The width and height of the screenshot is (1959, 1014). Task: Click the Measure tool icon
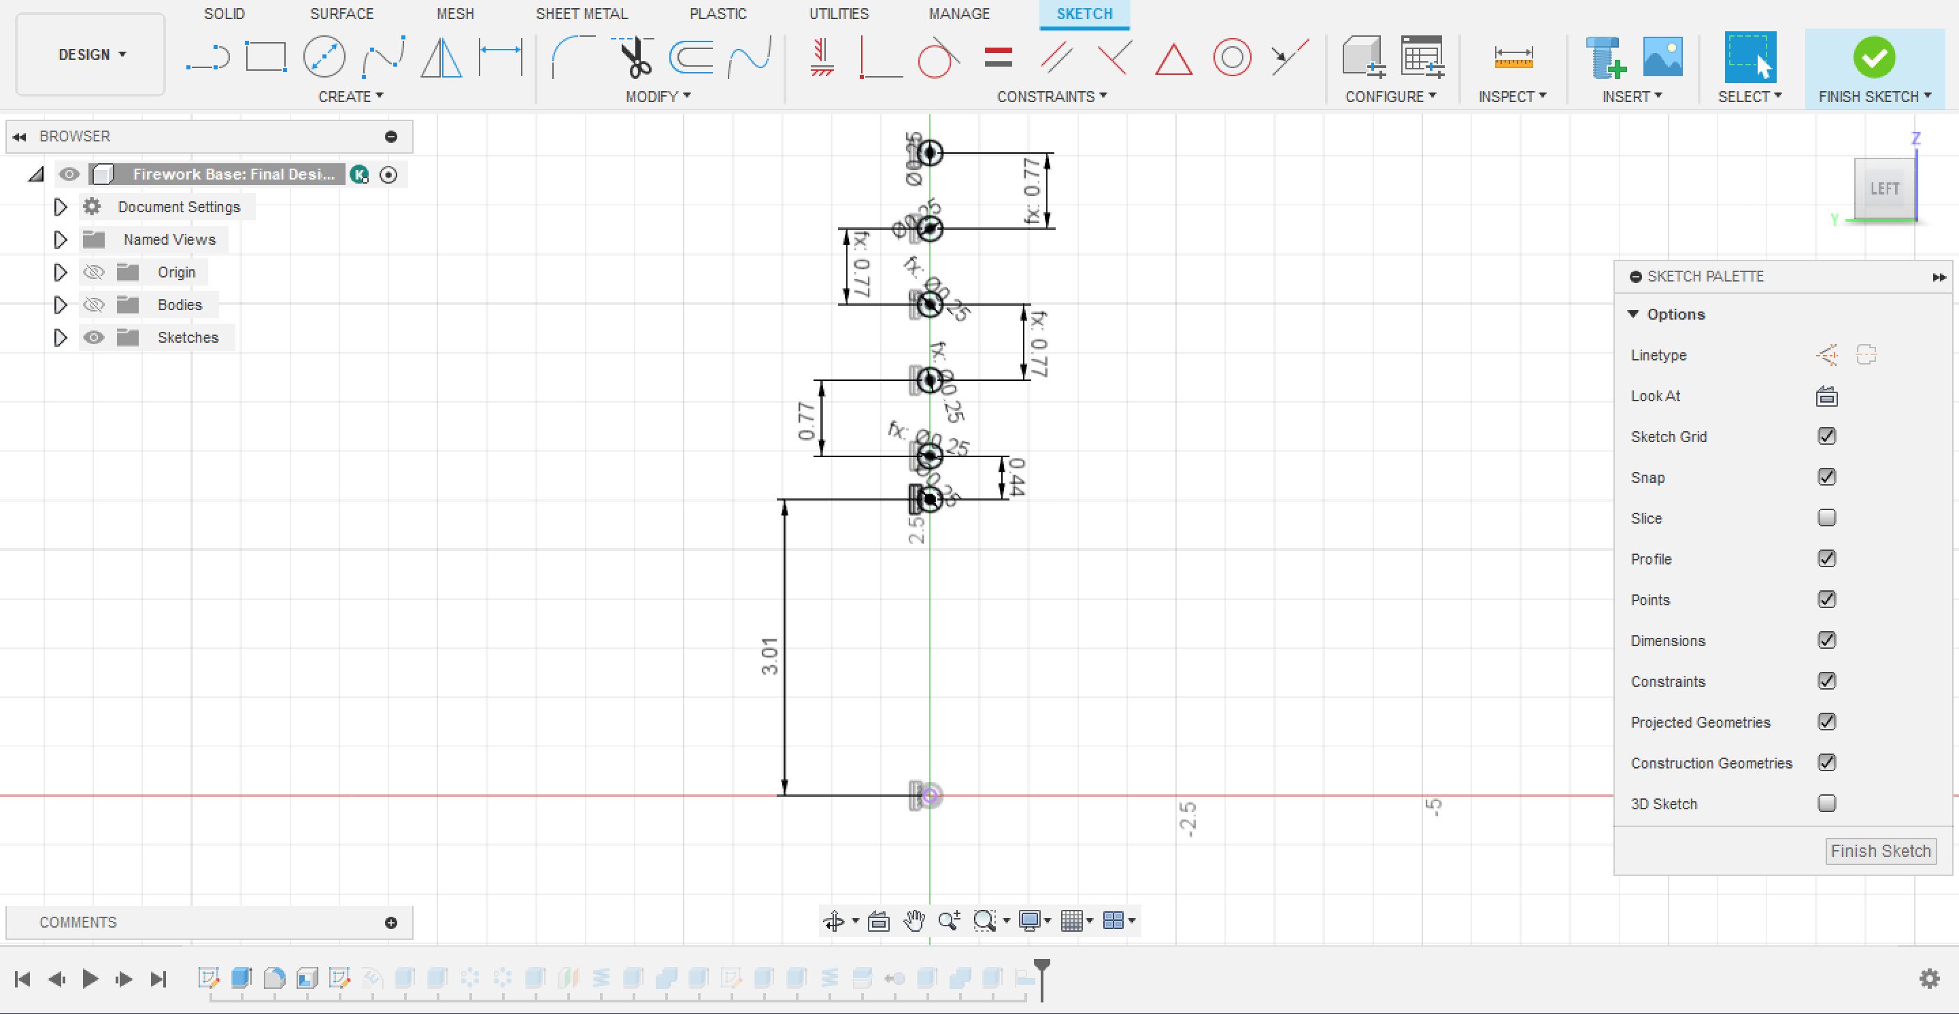point(1513,58)
